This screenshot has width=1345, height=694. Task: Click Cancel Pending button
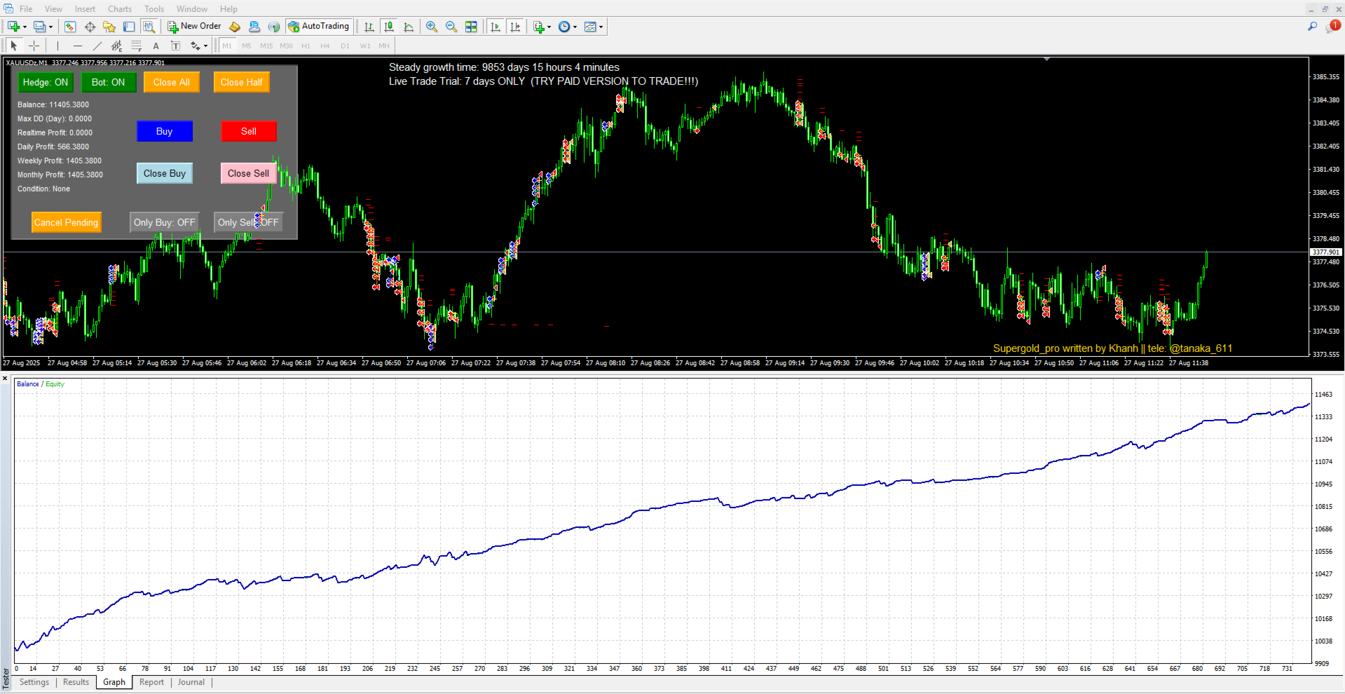tap(67, 222)
